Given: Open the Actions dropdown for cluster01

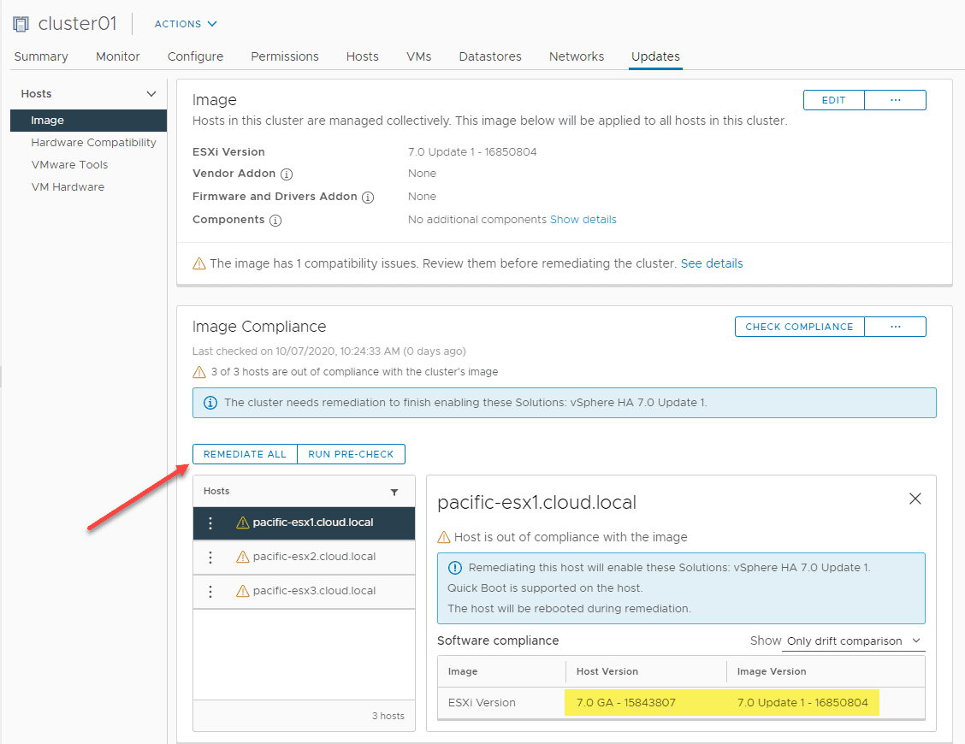Looking at the screenshot, I should pos(186,24).
